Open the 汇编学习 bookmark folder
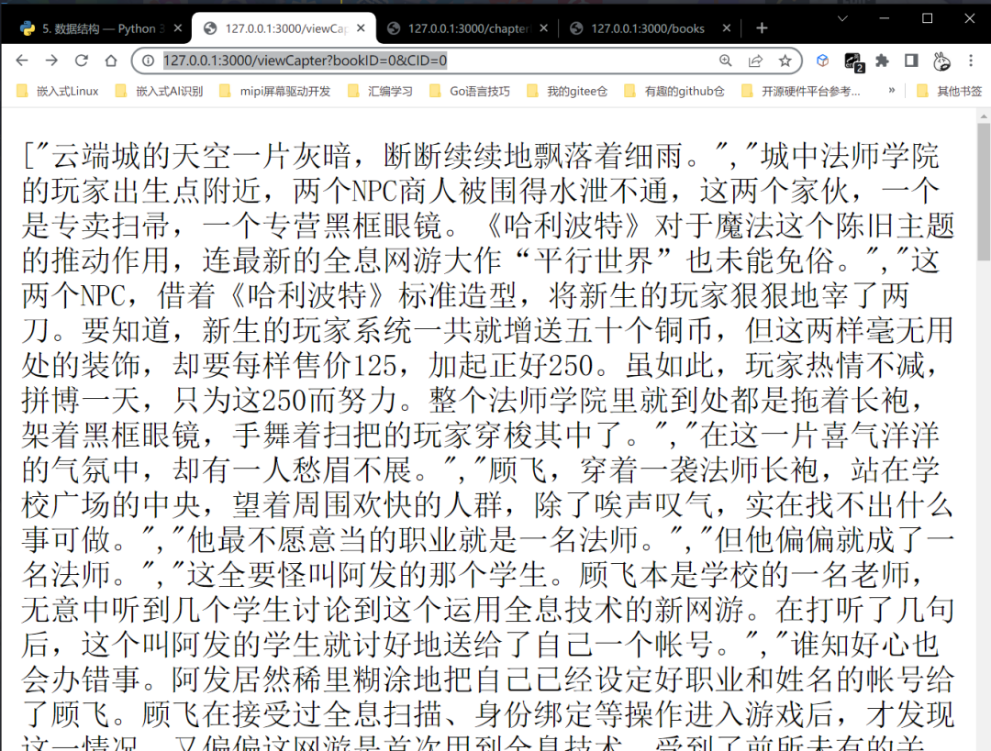This screenshot has width=991, height=751. 380,92
